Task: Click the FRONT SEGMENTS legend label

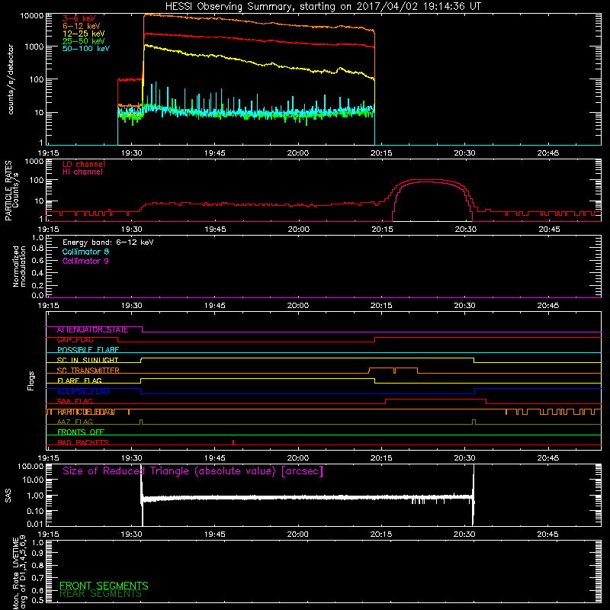Action: coord(104,586)
